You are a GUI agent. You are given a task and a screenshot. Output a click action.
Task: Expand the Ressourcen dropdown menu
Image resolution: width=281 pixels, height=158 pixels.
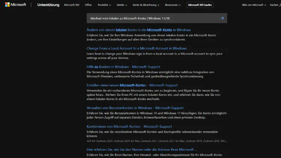pos(173,5)
